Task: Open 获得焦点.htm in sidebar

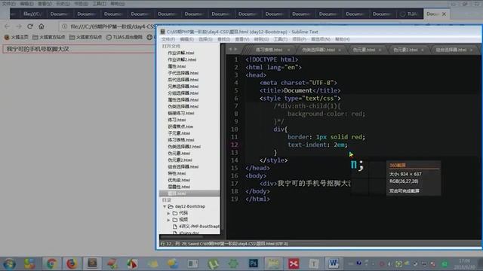Action: [180, 126]
